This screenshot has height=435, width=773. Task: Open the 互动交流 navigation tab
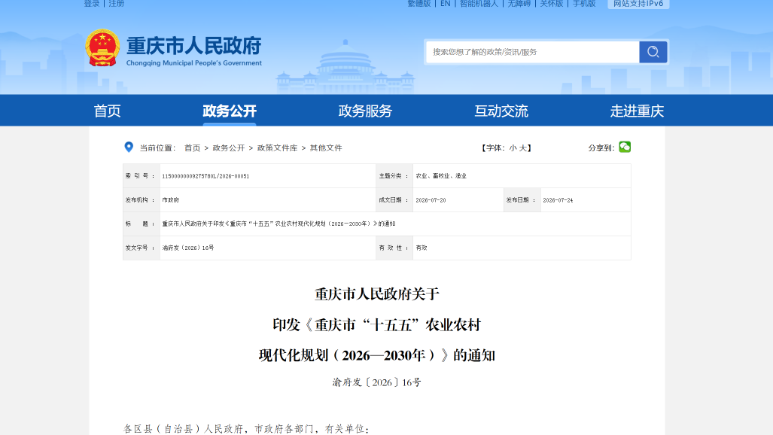[x=501, y=111]
